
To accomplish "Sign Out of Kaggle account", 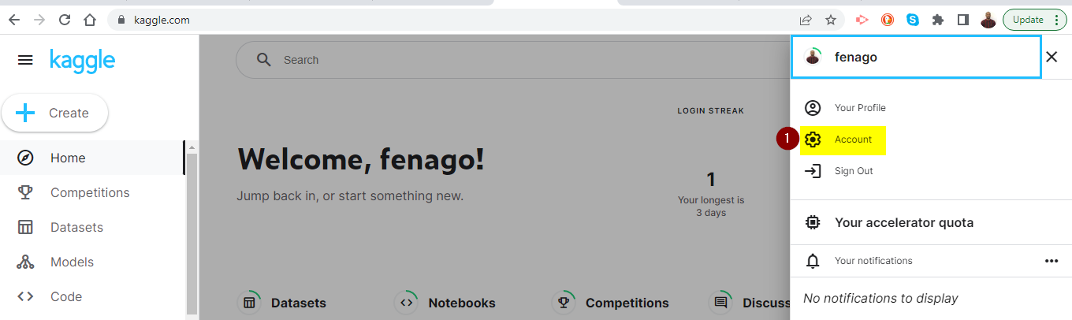I will tap(854, 171).
